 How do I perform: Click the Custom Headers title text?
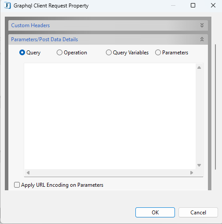pos(30,25)
